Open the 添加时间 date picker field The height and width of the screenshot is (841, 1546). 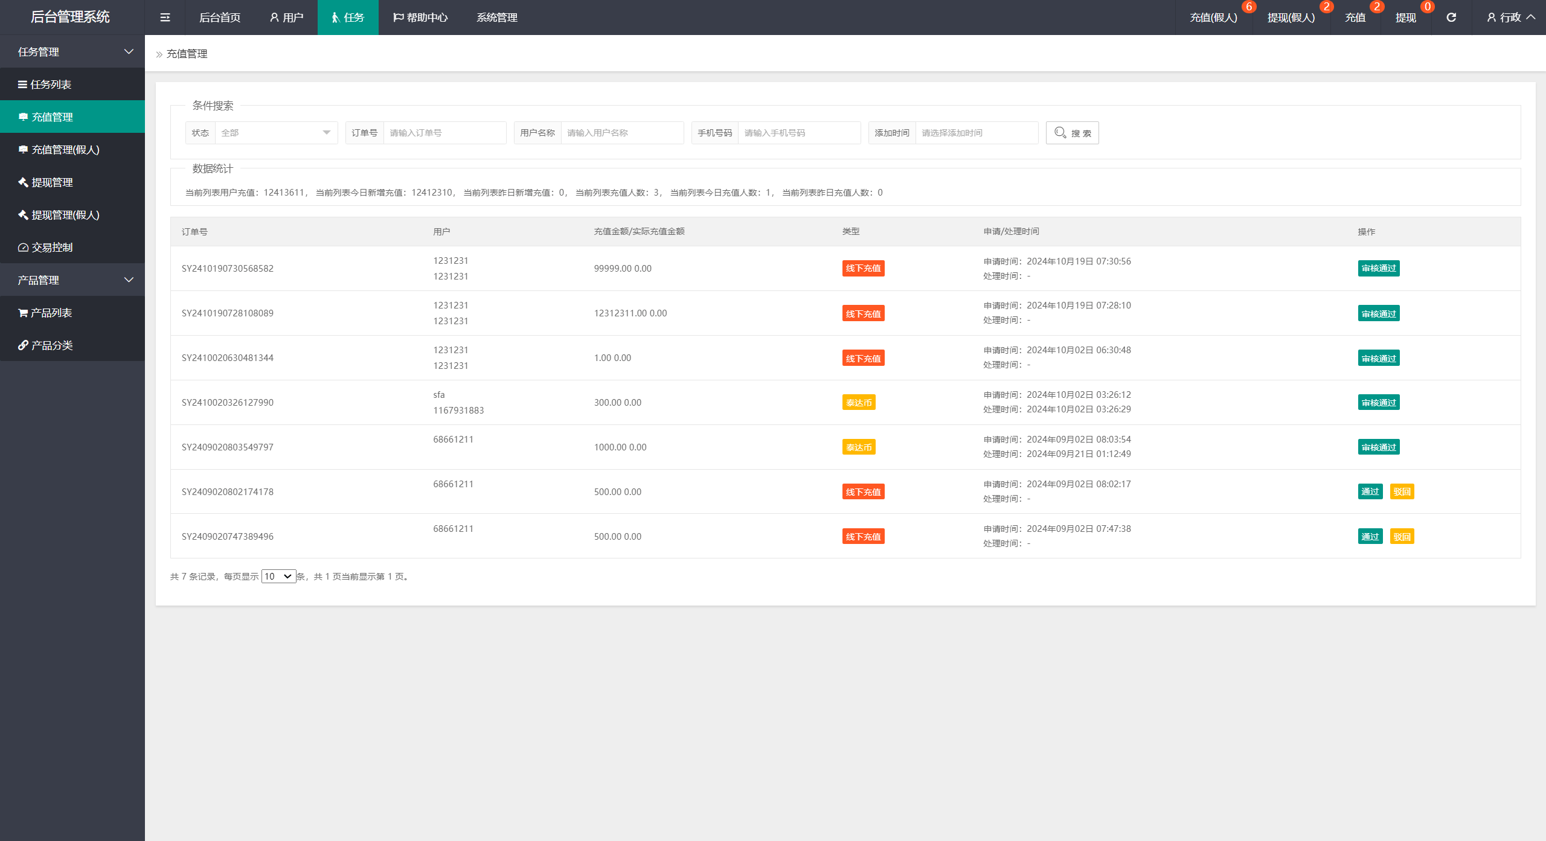pos(977,133)
